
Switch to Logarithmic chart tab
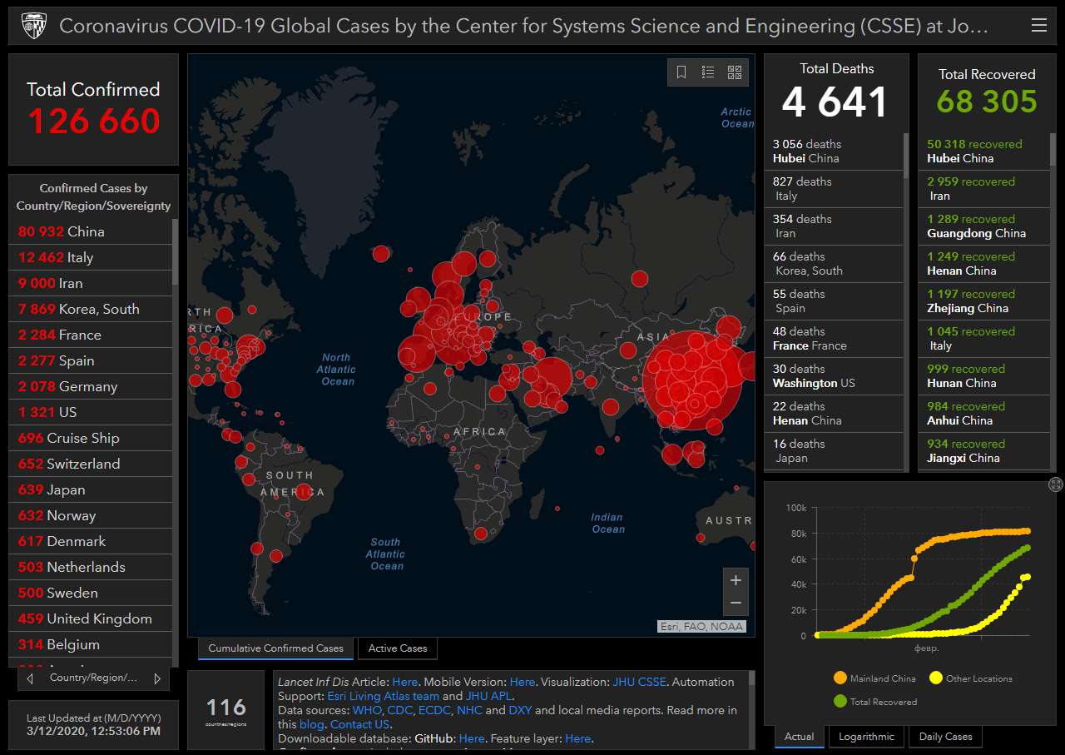pos(866,737)
